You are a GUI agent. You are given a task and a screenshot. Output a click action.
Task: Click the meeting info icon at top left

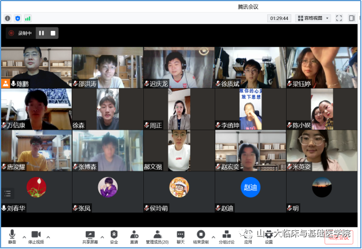point(7,18)
